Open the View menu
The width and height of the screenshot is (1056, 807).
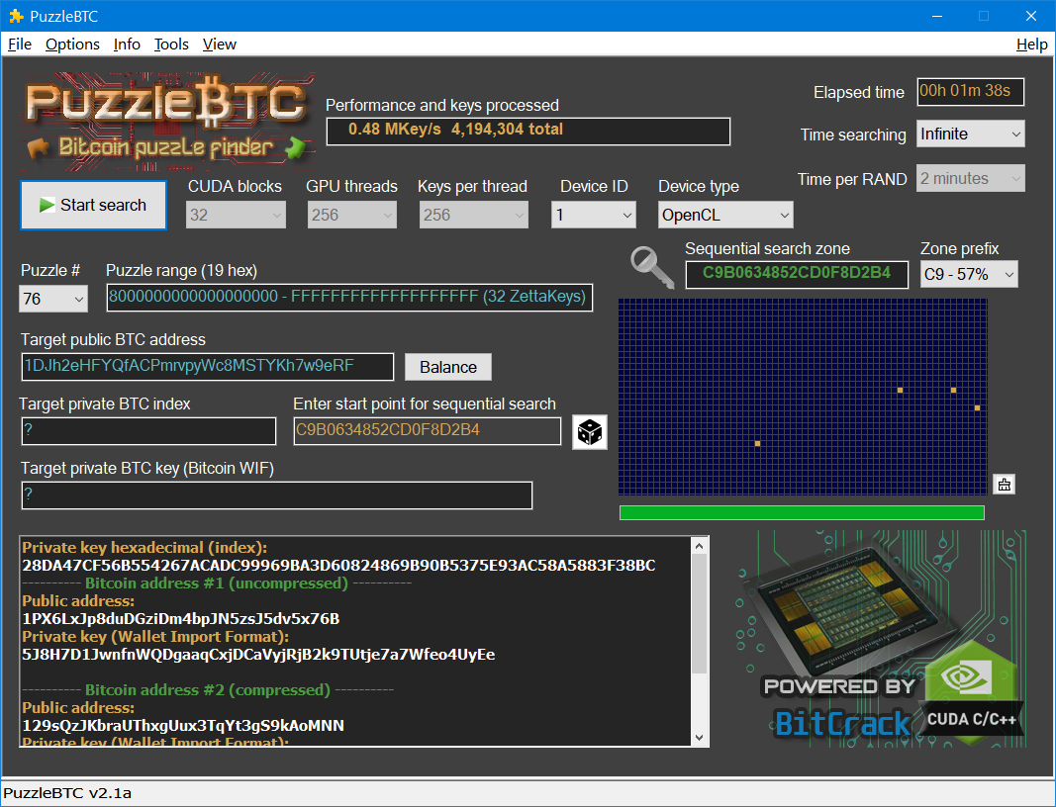pos(220,45)
